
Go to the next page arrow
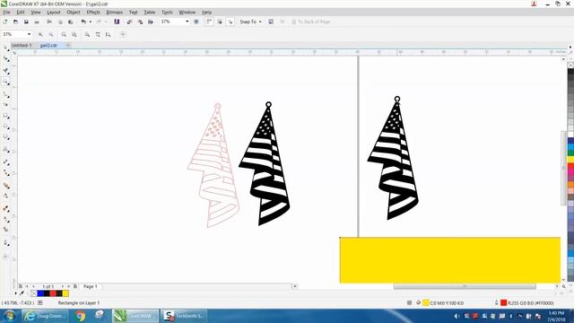coord(63,286)
